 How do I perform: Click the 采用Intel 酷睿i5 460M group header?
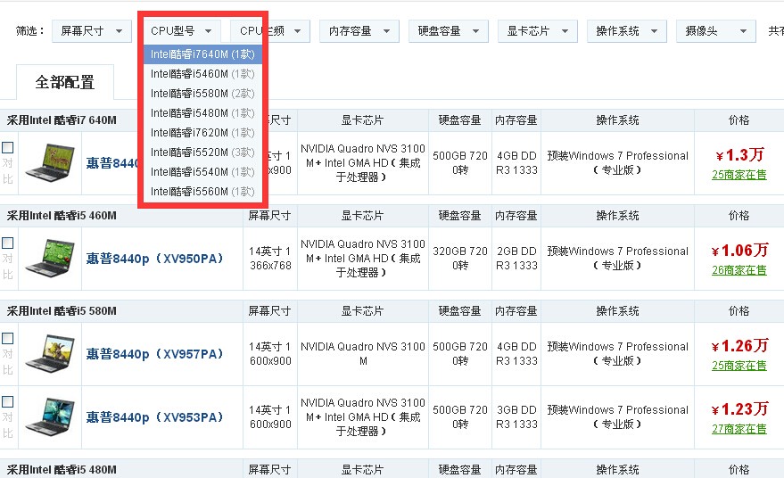pyautogui.click(x=62, y=216)
